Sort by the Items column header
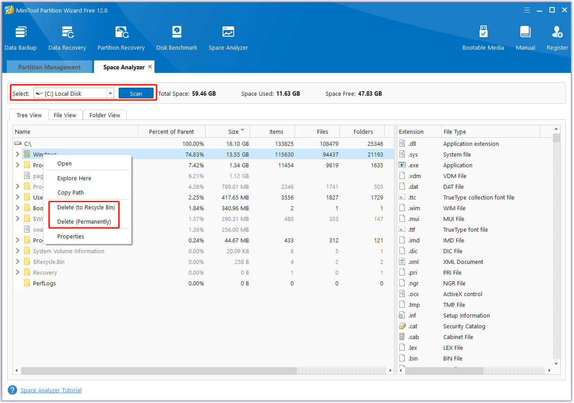 coord(273,132)
